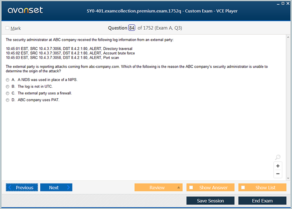Minimize the VCE Player window
Screen dimensions: 292x209
[x=278, y=3]
